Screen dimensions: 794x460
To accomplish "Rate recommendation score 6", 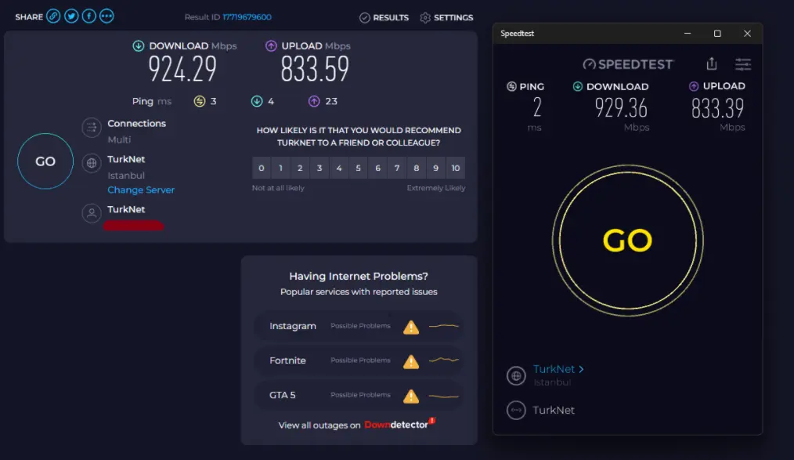I will pyautogui.click(x=377, y=168).
